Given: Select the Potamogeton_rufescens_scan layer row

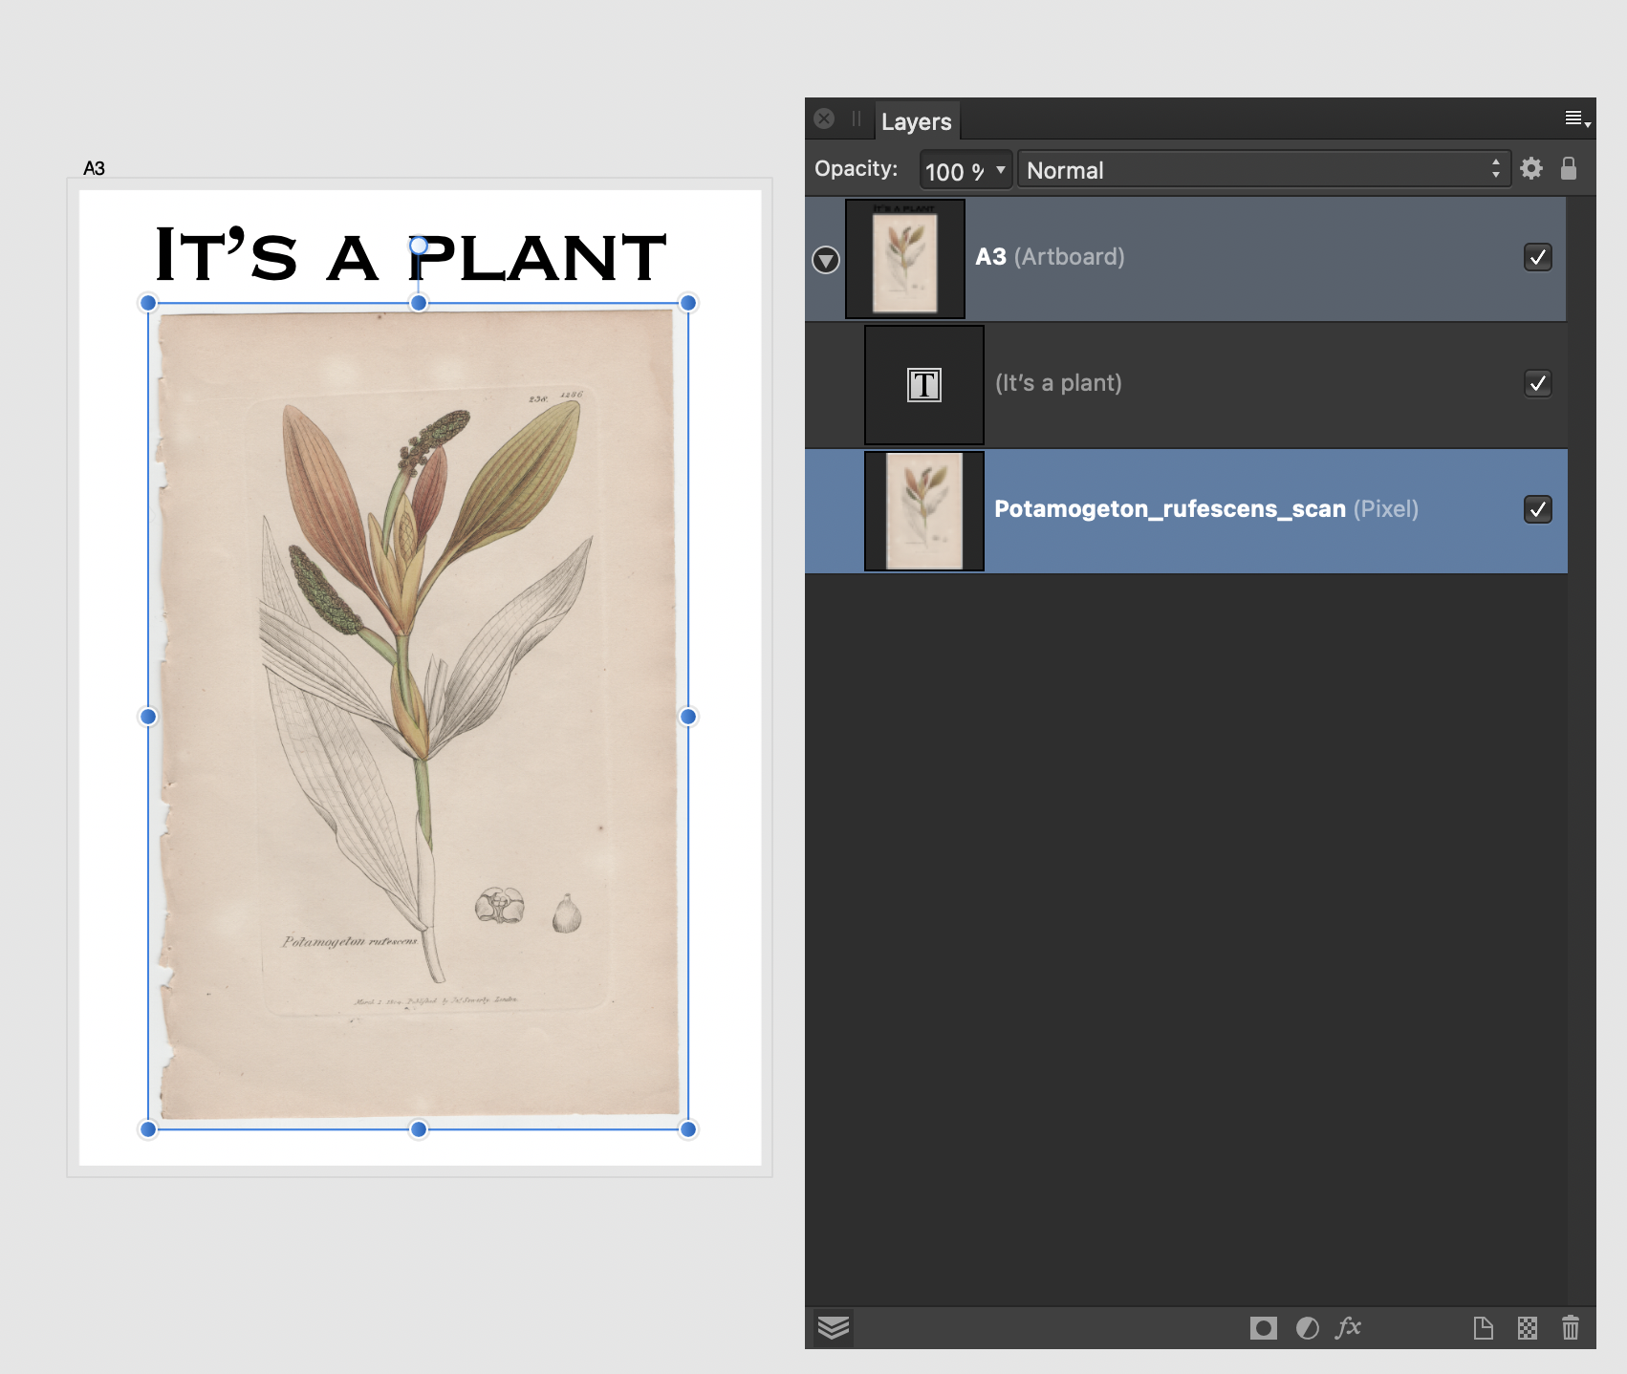Looking at the screenshot, I should click(x=1185, y=511).
